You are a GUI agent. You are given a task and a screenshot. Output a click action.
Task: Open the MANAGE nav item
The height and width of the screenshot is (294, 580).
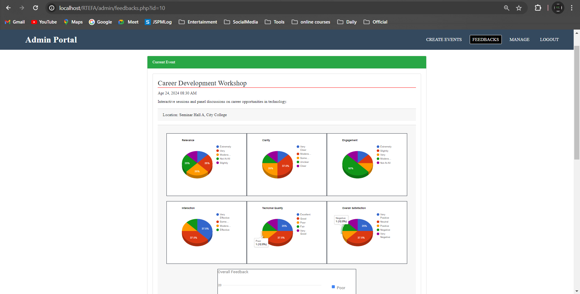point(519,40)
